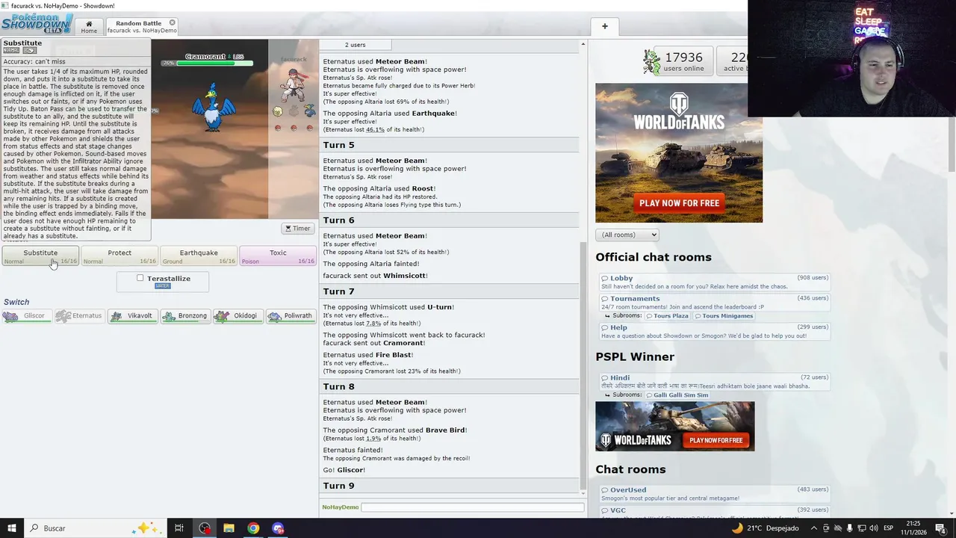The image size is (956, 538).
Task: Open File Explorer from taskbar
Action: (229, 528)
